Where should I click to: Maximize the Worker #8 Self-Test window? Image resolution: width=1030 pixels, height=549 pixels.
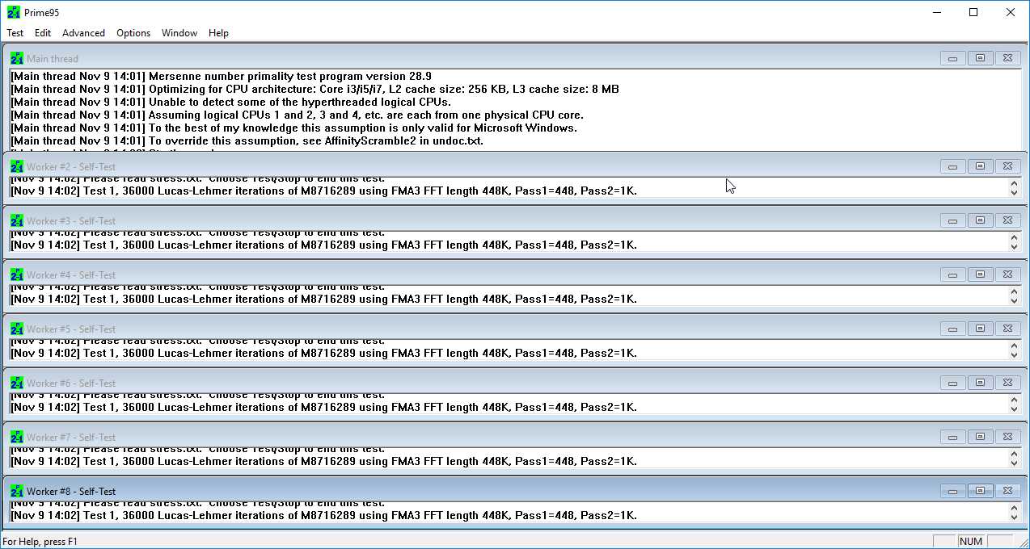[x=980, y=491]
